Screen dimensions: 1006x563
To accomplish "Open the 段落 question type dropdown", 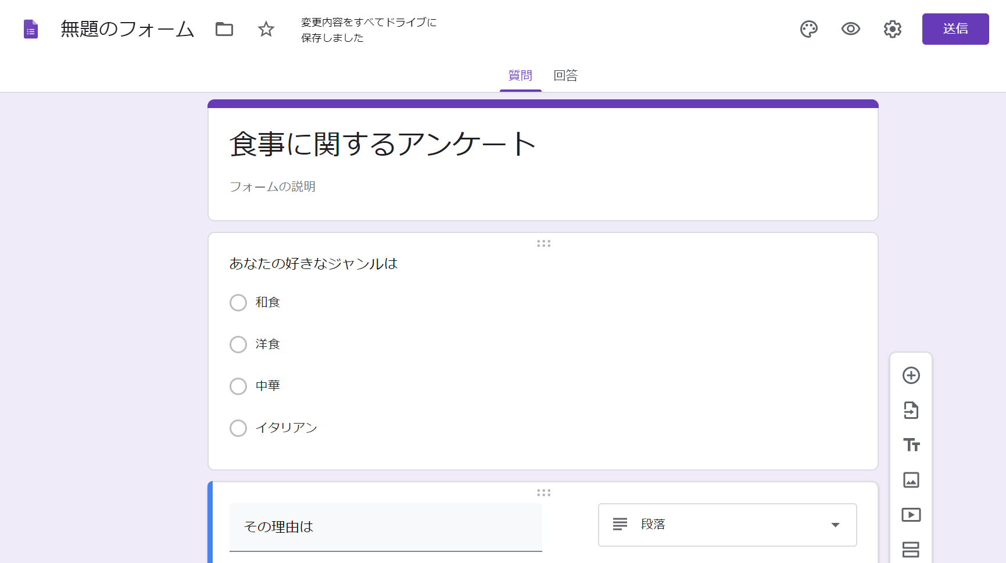I will (727, 525).
